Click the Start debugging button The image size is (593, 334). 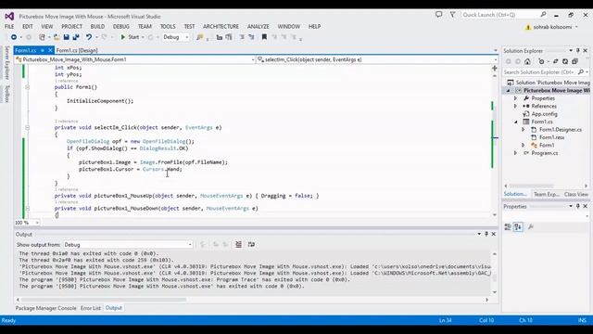point(130,37)
